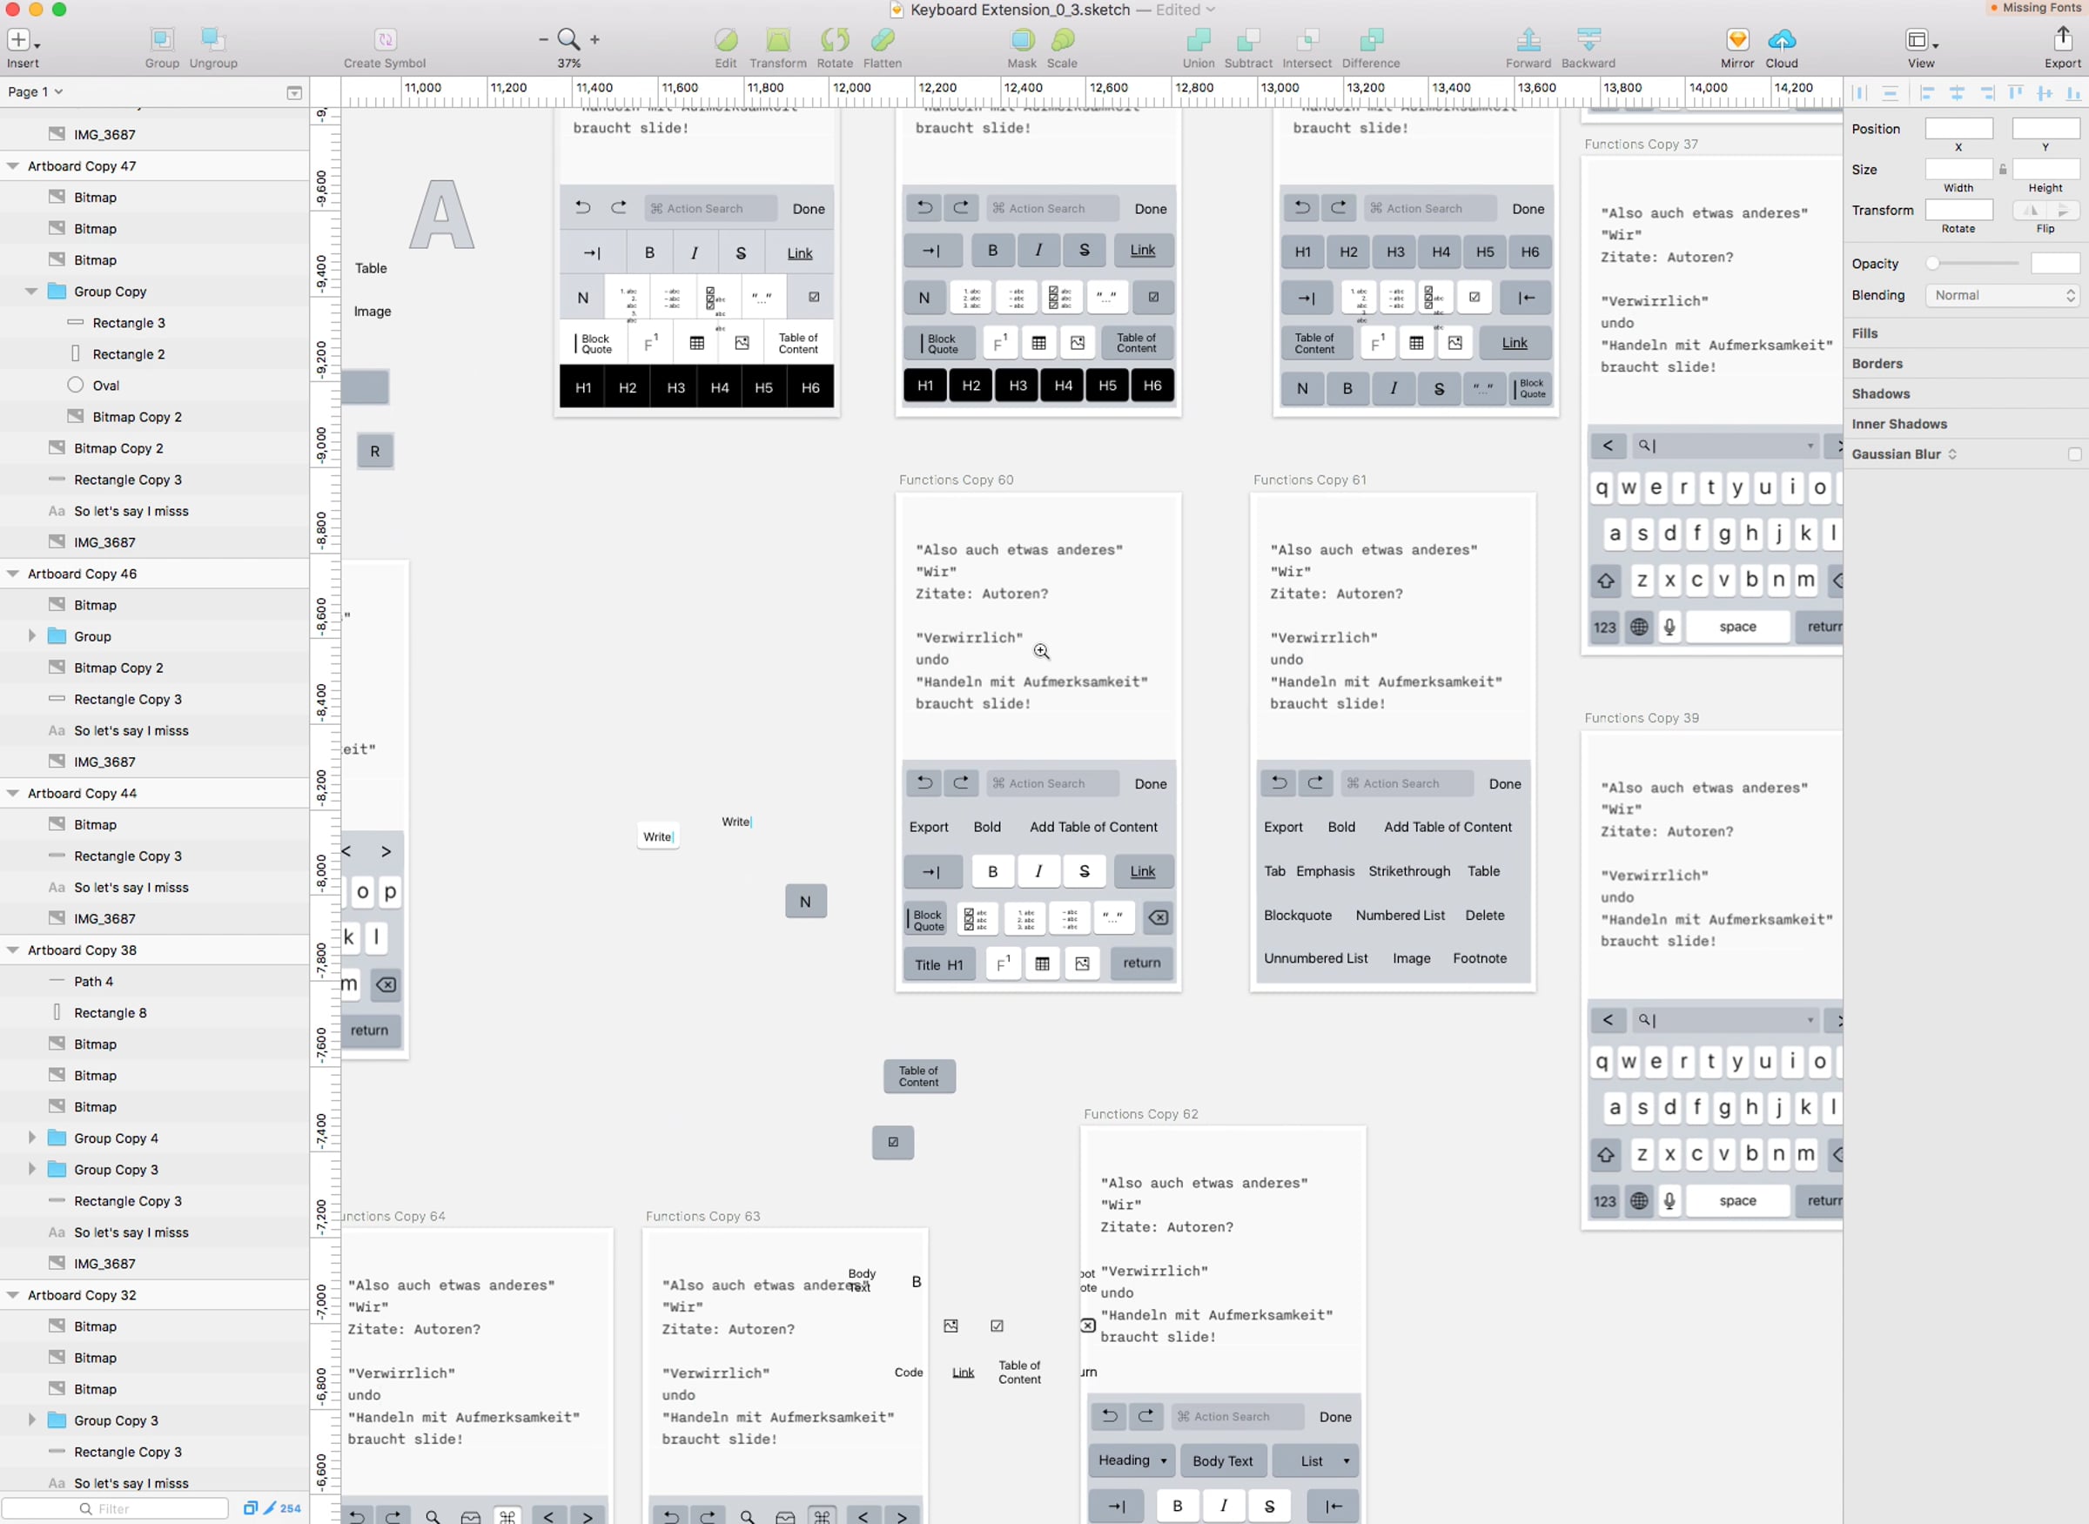Select the Mask tool icon
Viewport: 2089px width, 1524px height.
tap(1021, 40)
